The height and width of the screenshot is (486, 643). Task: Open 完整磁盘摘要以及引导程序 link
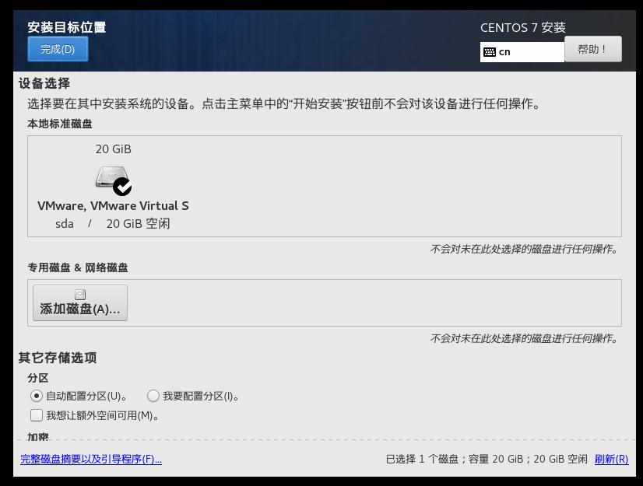tap(91, 460)
